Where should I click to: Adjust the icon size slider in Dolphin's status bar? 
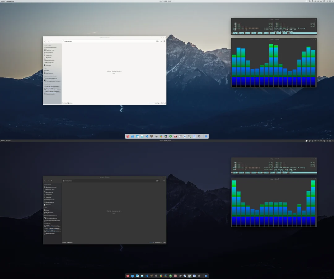pos(152,103)
